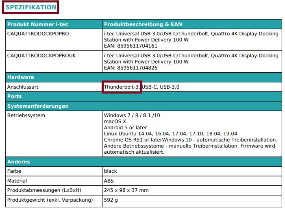Click the Betriebssystem label cell
The height and width of the screenshot is (211, 285).
(54, 134)
